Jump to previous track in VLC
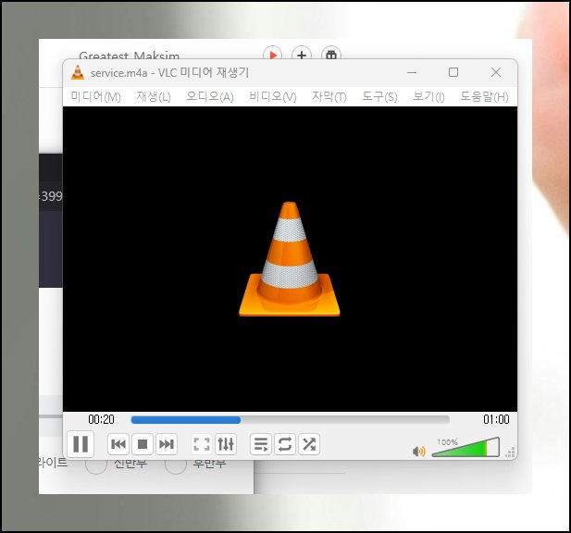The width and height of the screenshot is (571, 533). click(118, 444)
